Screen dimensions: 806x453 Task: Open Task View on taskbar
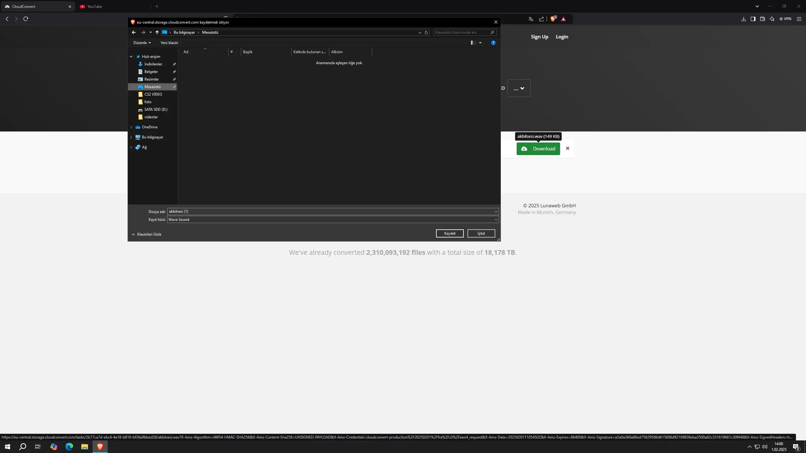click(x=38, y=447)
